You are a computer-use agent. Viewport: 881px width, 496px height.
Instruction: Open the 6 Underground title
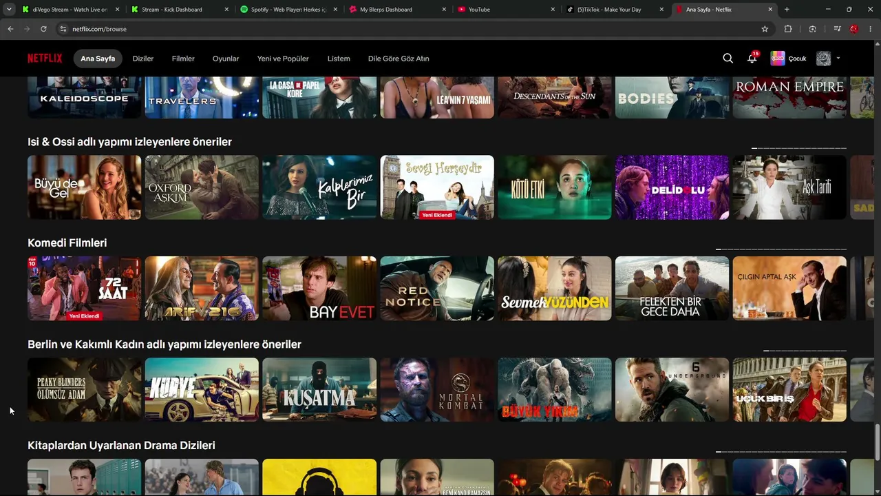672,390
